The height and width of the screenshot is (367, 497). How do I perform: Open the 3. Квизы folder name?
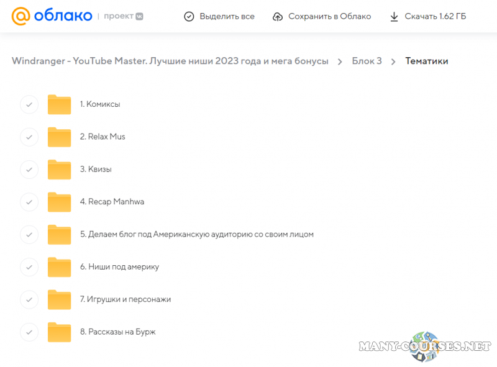96,169
